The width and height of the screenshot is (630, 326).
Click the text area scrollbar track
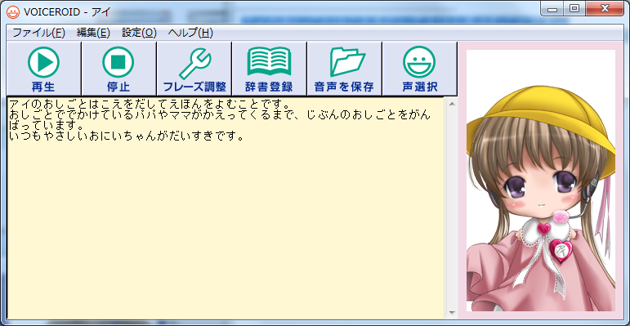pos(452,208)
